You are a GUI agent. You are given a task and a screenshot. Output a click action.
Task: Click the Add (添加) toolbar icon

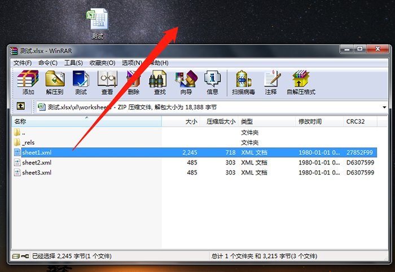pyautogui.click(x=28, y=82)
